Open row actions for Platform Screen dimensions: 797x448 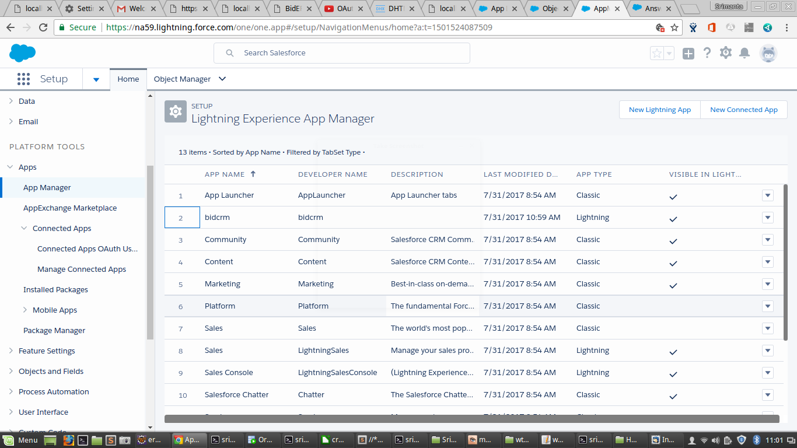[768, 306]
